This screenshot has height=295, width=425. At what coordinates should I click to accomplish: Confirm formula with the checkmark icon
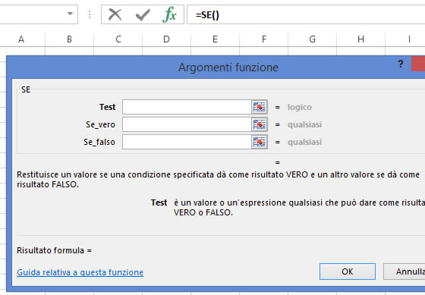pos(143,14)
